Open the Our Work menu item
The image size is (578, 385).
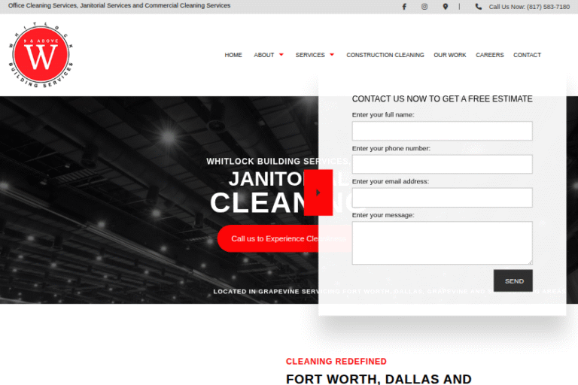(x=449, y=55)
